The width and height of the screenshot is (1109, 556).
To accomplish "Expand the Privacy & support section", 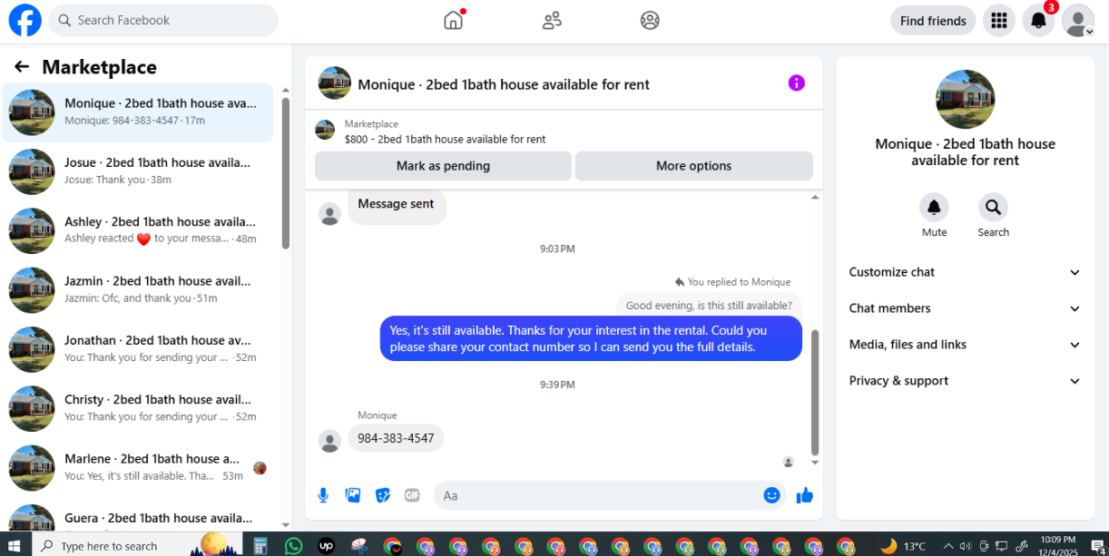I will [x=966, y=381].
